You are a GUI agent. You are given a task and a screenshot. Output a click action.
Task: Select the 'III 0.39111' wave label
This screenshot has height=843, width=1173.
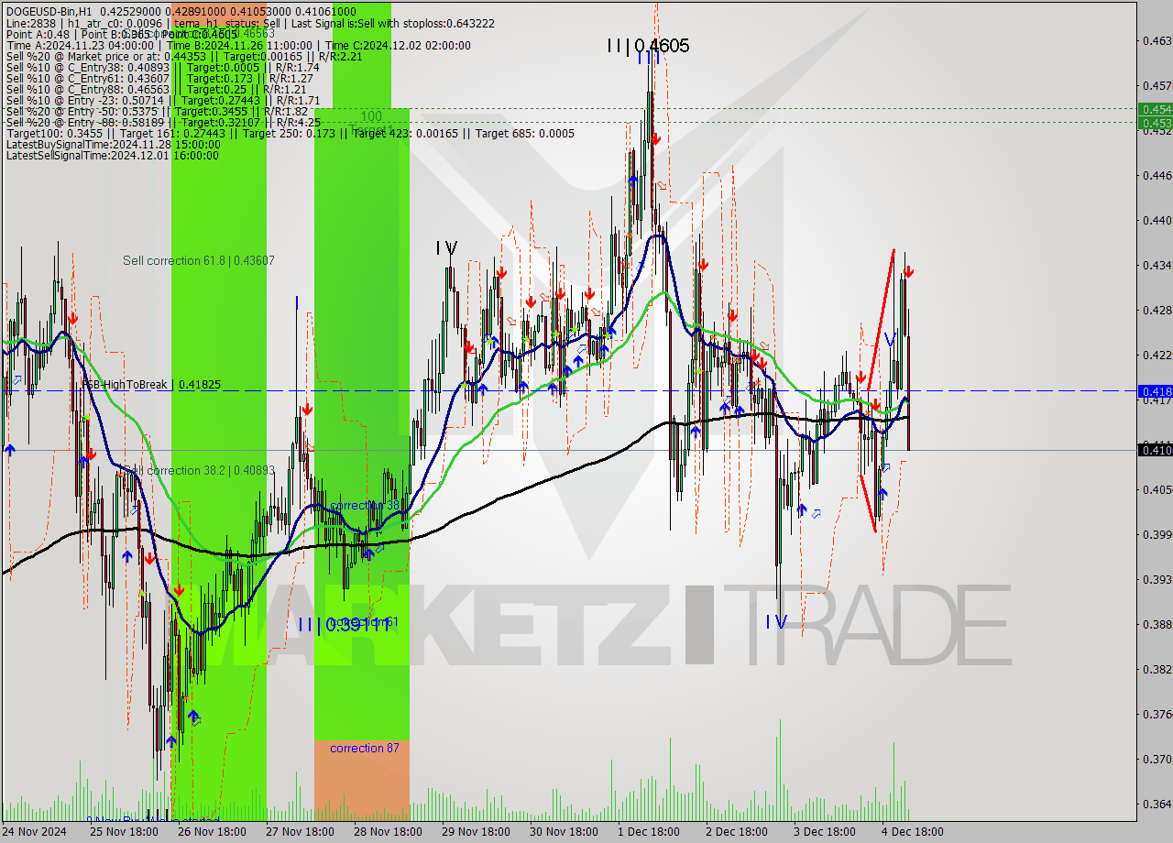(344, 625)
